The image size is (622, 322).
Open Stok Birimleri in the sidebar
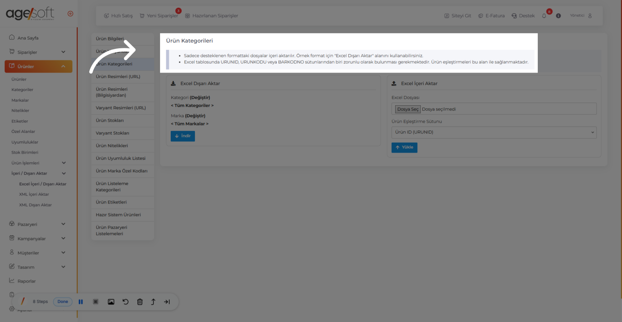(x=25, y=152)
